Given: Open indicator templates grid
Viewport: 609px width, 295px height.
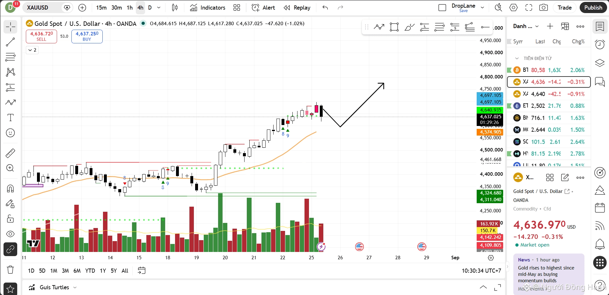Looking at the screenshot, I should [237, 8].
